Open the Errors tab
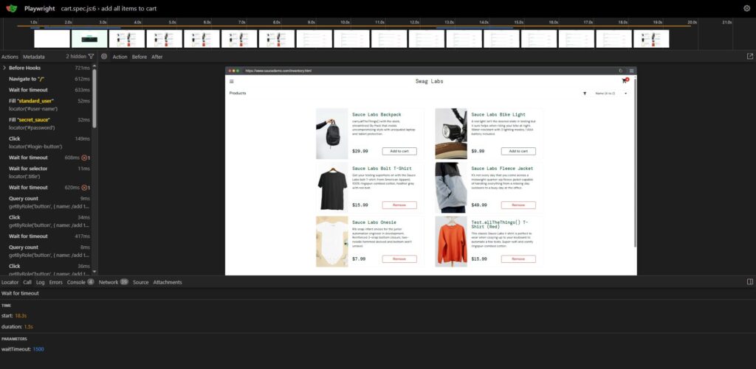Viewport: 756px width, 369px height. (56, 282)
